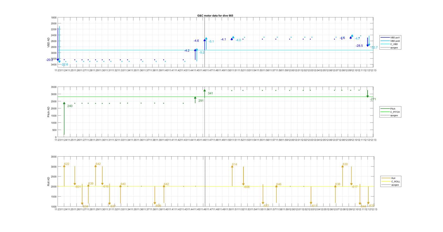Click the "2400" tick on VBD axis
The image size is (443, 232).
tap(53, 35)
